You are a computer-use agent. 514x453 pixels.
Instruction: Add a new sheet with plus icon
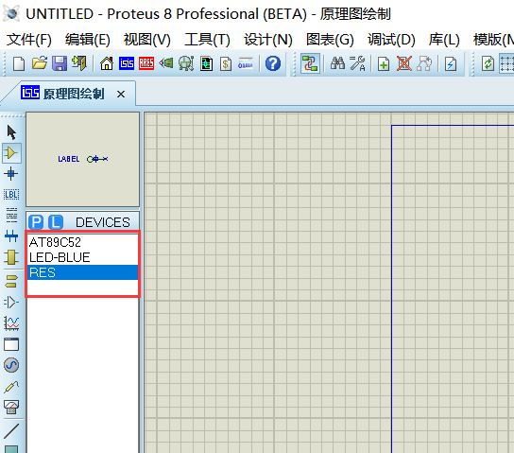(384, 63)
